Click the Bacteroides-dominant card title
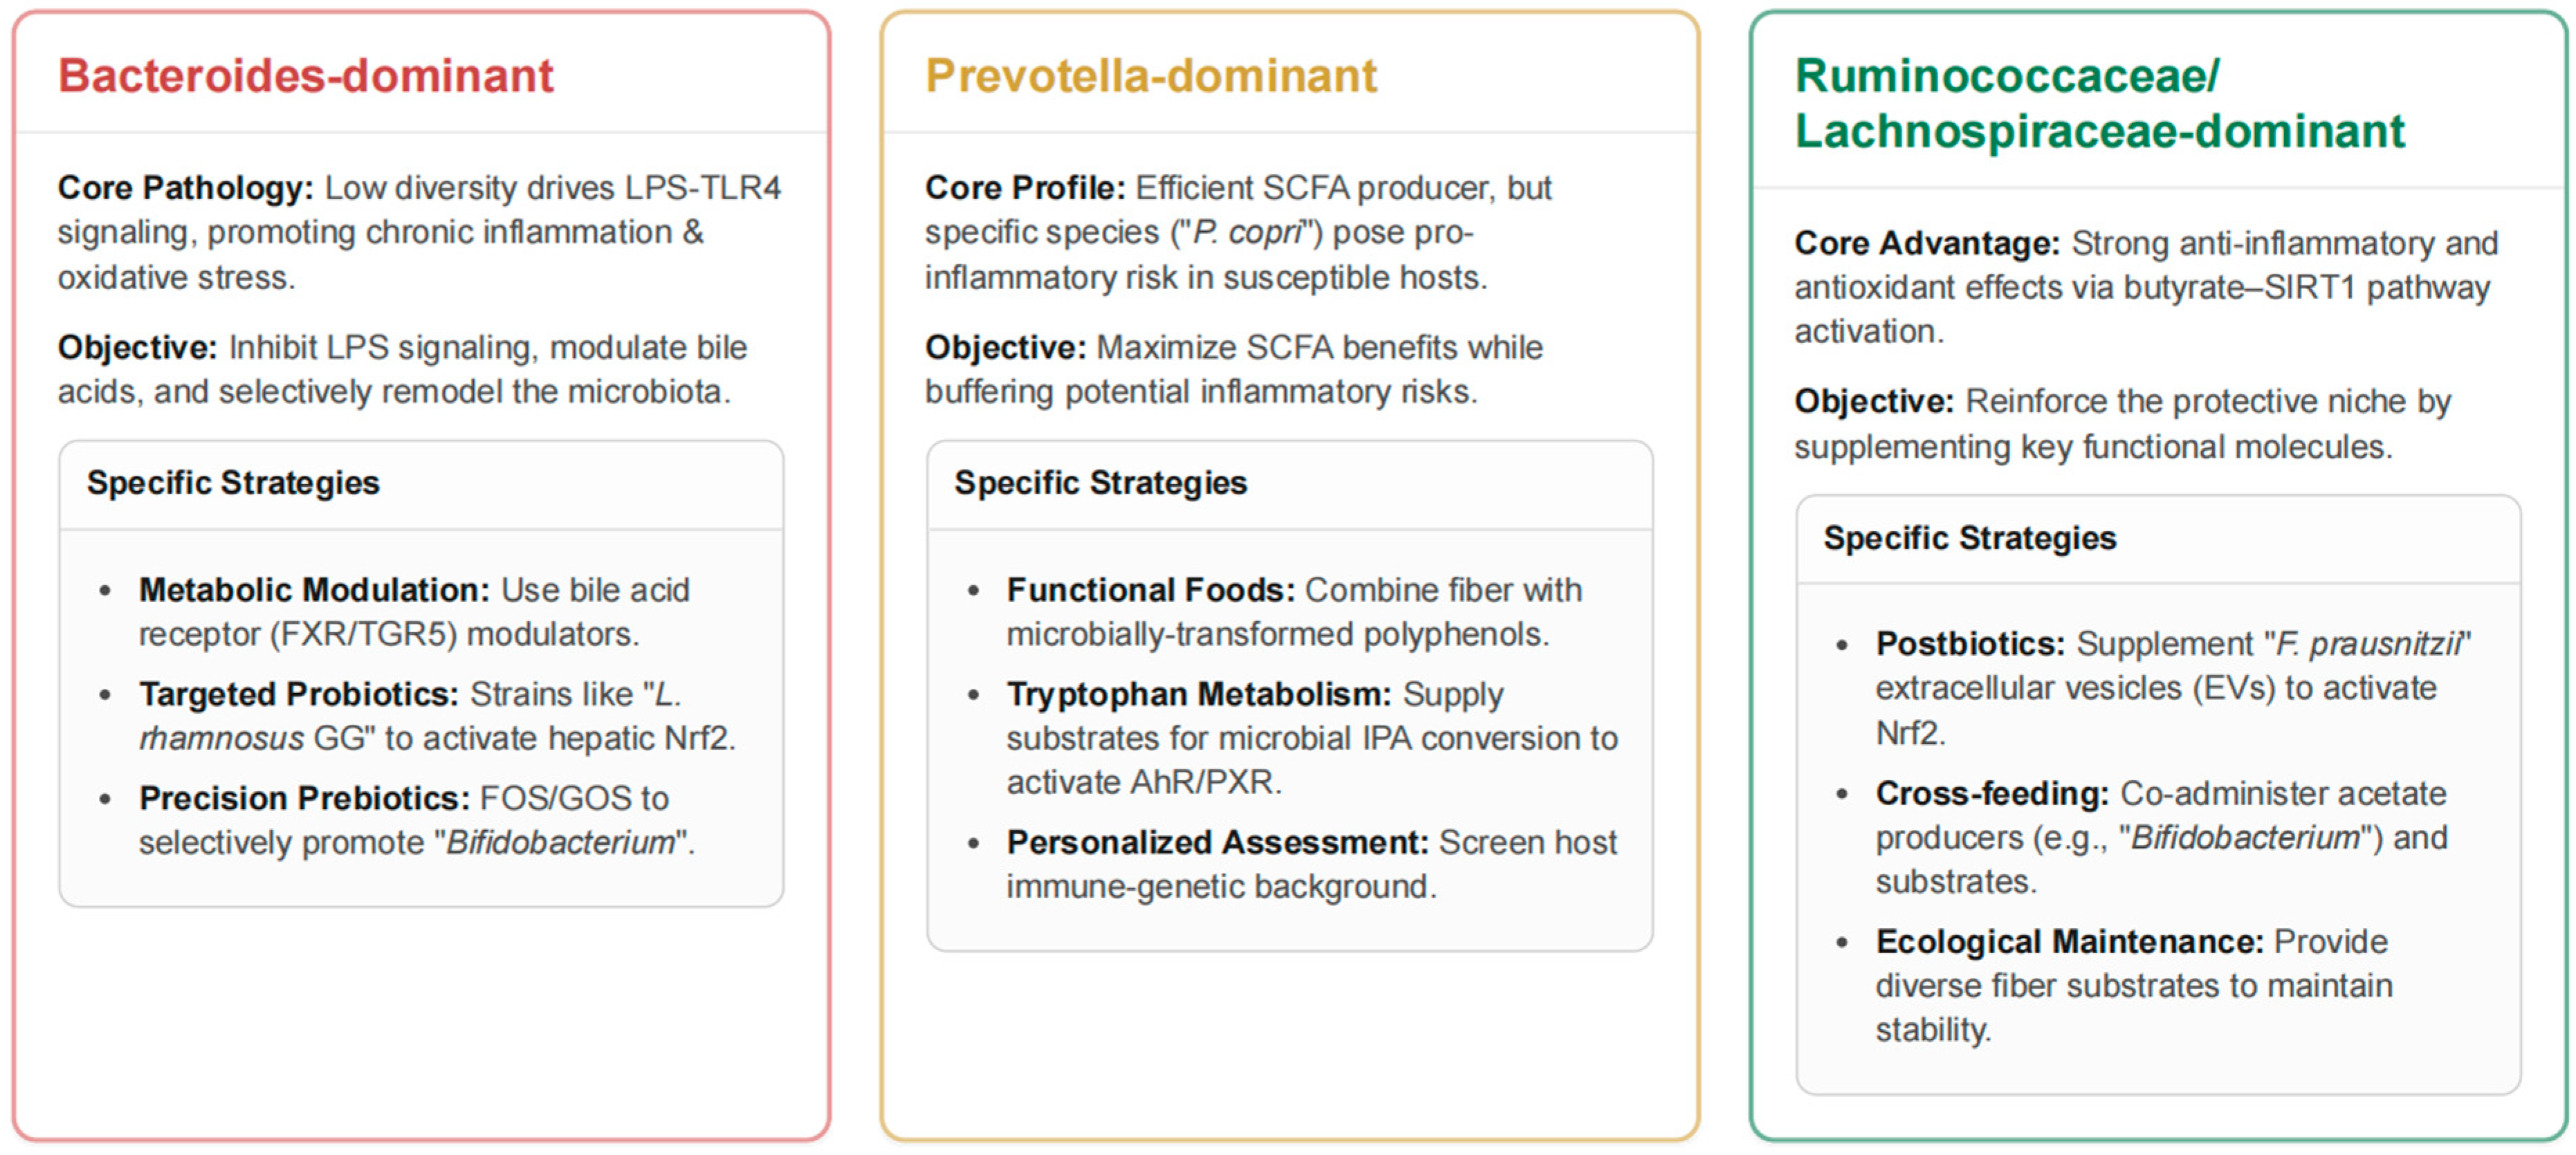This screenshot has height=1155, width=2576. click(x=305, y=76)
